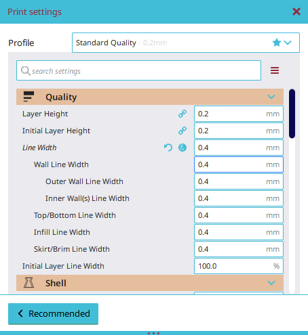Click the Shell section header label

pos(56,283)
